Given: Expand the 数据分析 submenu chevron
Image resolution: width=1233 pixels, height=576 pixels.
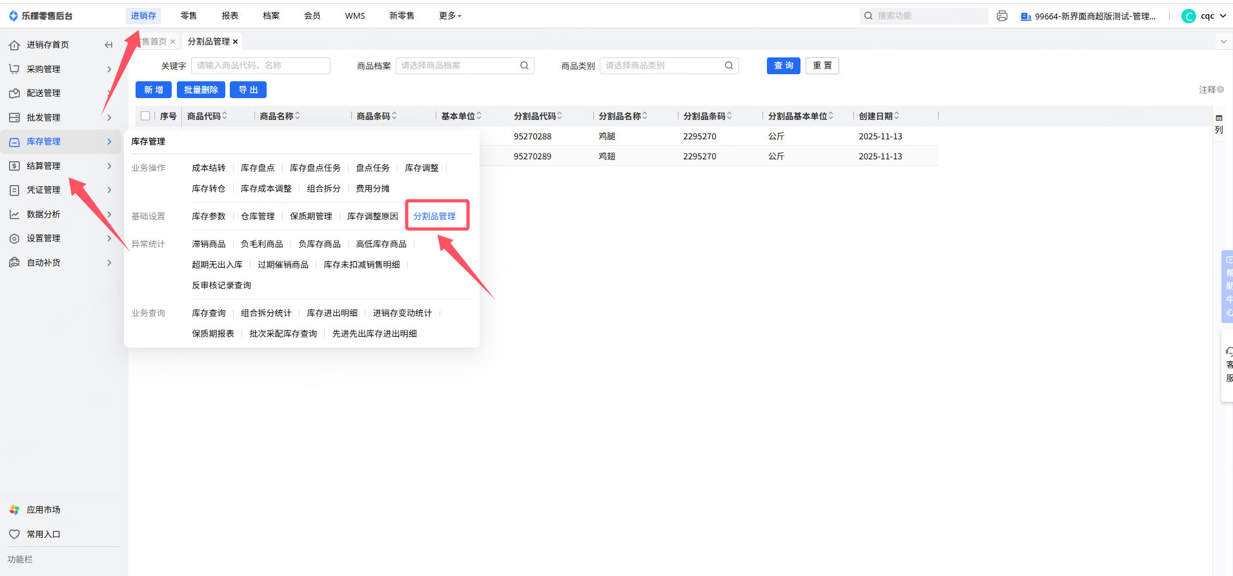Looking at the screenshot, I should (x=109, y=214).
